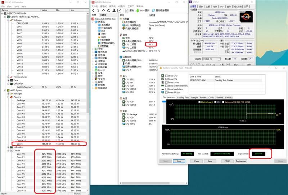Image resolution: width=288 pixels, height=195 pixels.
Task: Toggle the Motherboard graph checkbox
Action: [x=199, y=102]
